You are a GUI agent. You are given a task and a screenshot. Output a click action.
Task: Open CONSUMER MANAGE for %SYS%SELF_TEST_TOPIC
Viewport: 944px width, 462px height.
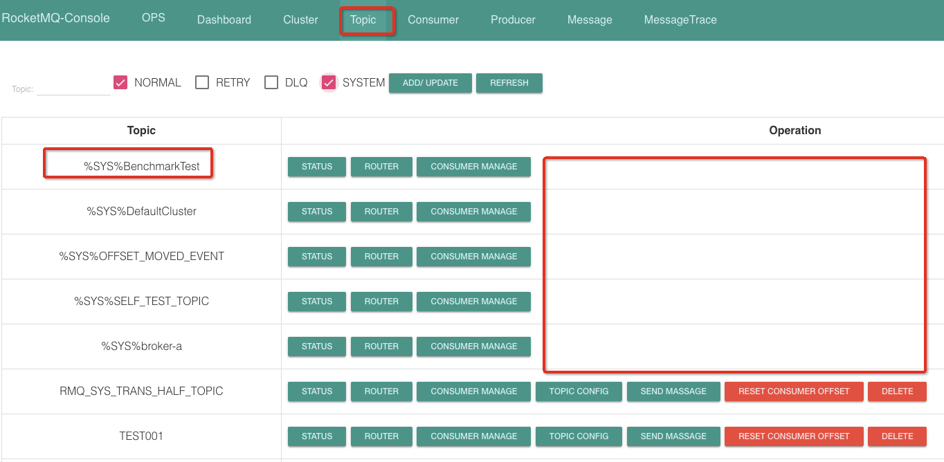[x=473, y=302]
